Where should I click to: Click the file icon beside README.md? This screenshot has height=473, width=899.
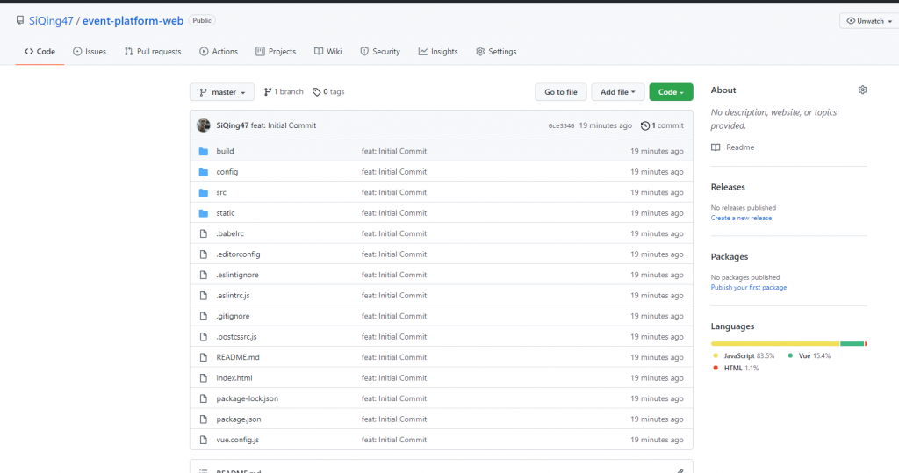pyautogui.click(x=204, y=357)
